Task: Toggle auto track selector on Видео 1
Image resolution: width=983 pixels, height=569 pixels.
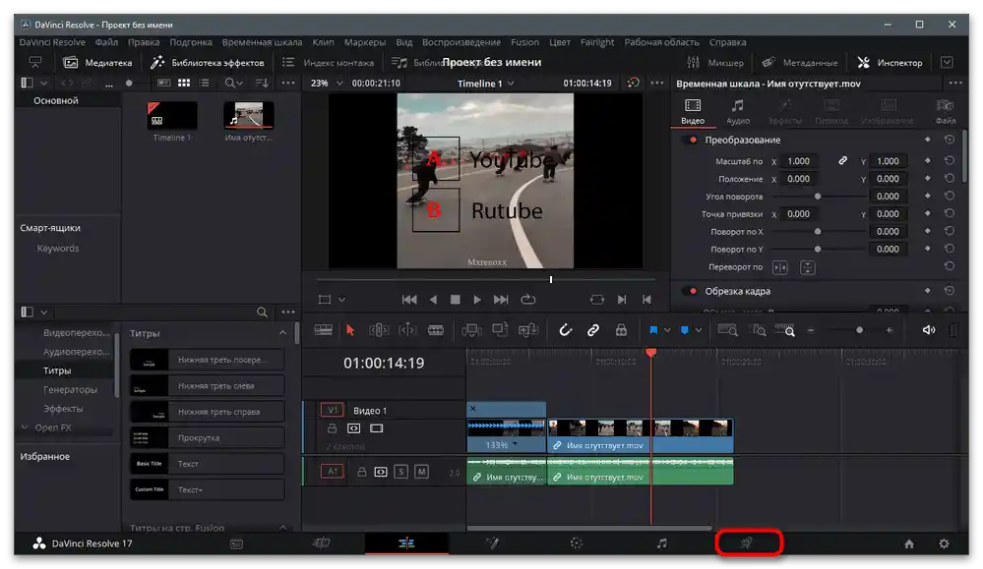Action: [x=353, y=428]
